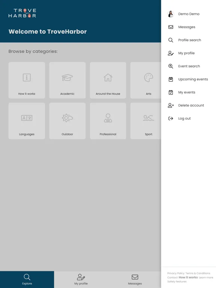This screenshot has width=216, height=288.
Task: Switch to the Explore tab label
Action: 27,283
